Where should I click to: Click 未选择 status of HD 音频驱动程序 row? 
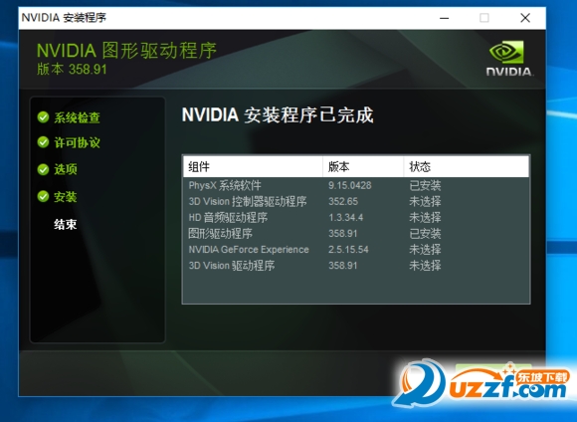coord(425,217)
